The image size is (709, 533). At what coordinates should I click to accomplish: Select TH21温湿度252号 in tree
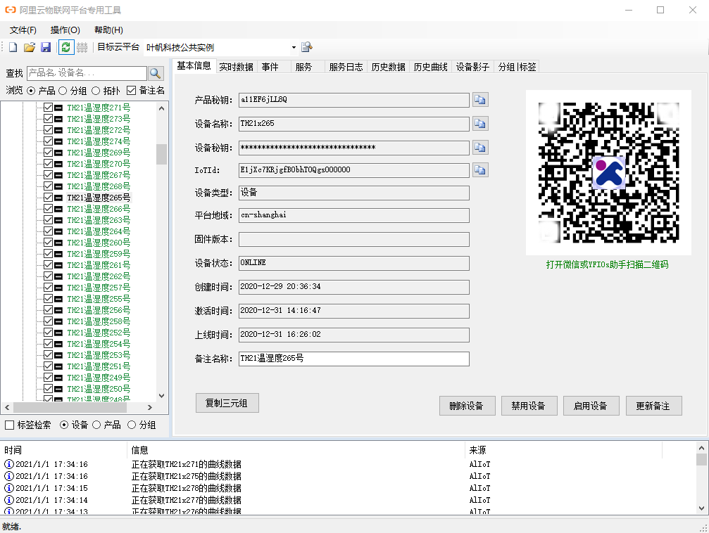pos(99,333)
